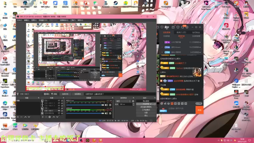The height and width of the screenshot is (143, 254).
Task: Pop out the 控件 dock panel
Action: tap(155, 98)
